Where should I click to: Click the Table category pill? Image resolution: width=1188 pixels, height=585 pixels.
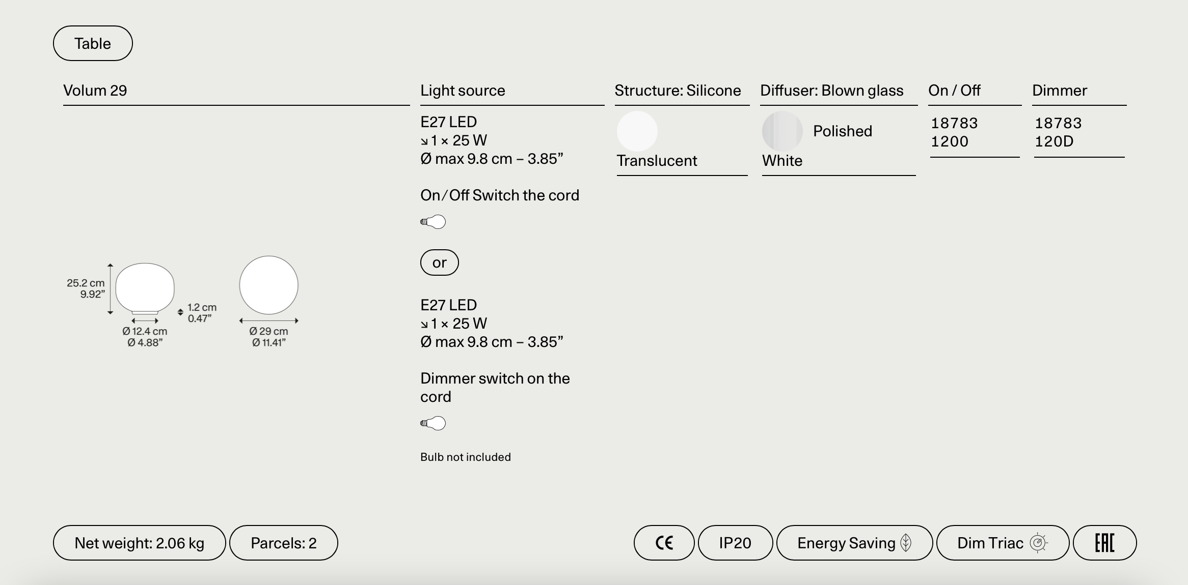93,43
